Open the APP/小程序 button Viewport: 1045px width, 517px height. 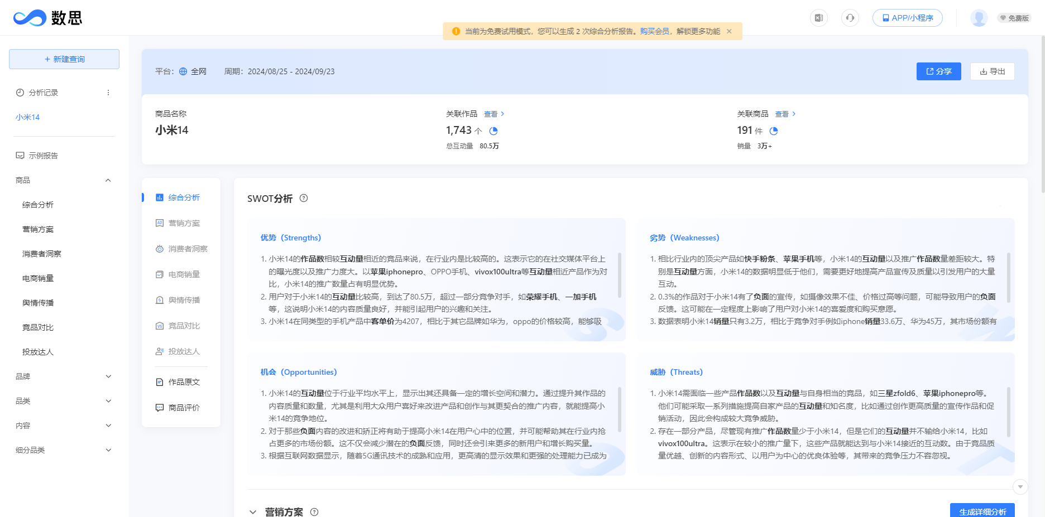(908, 18)
